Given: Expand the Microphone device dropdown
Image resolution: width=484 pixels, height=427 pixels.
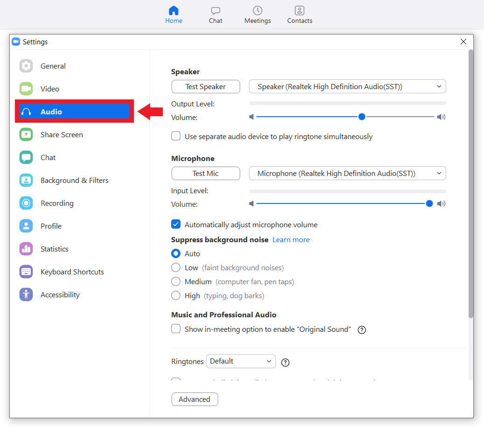Looking at the screenshot, I should [x=347, y=174].
